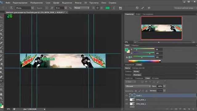The image size is (197, 111).
Task: Switch to the Каналы tab
Action: tap(128, 75)
